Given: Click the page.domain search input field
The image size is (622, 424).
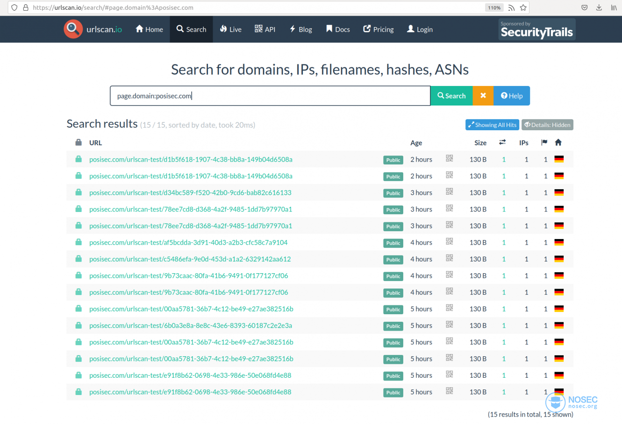Looking at the screenshot, I should [x=270, y=96].
